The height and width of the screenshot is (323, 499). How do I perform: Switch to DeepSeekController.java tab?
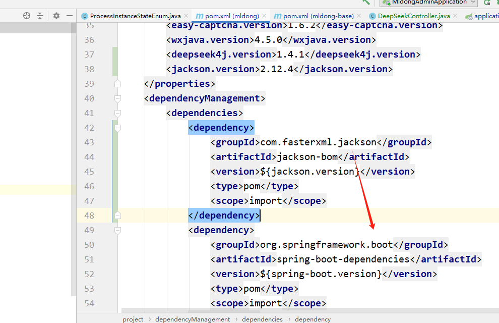414,16
